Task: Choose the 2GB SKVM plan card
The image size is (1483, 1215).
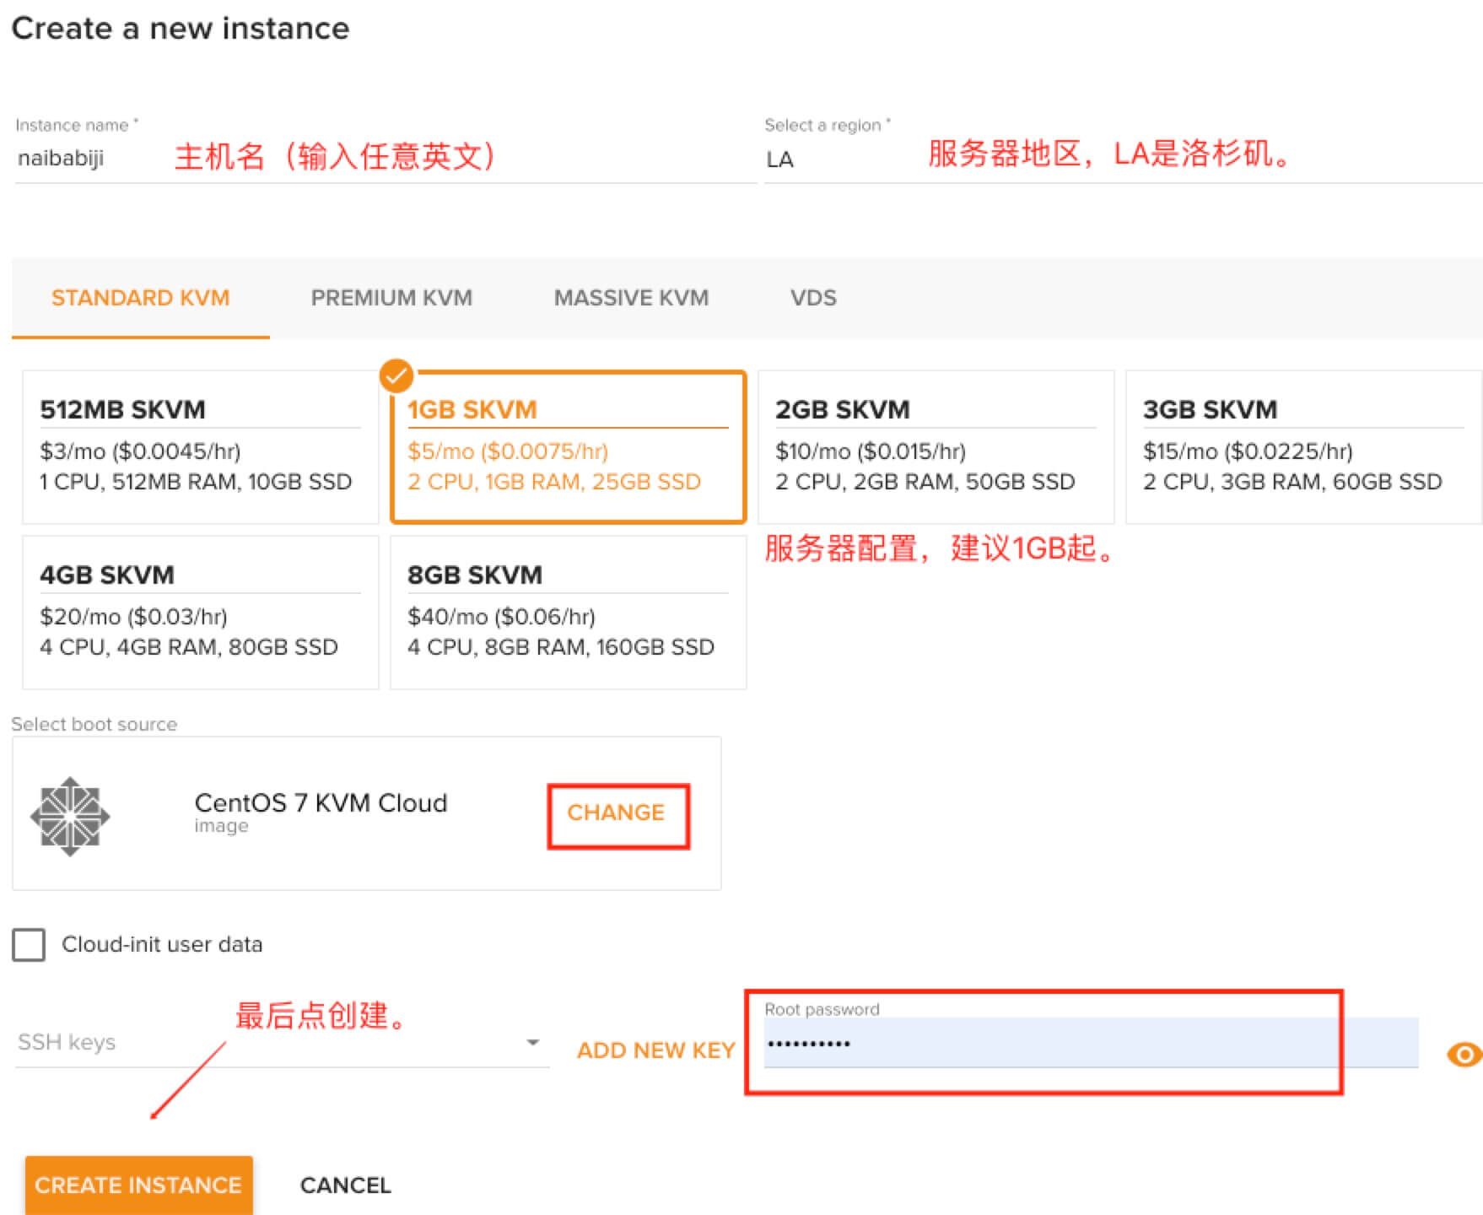Action: pyautogui.click(x=936, y=446)
